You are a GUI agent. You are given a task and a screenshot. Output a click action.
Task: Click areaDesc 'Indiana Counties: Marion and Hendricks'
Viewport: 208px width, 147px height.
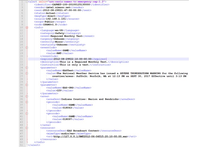(x=90, y=99)
